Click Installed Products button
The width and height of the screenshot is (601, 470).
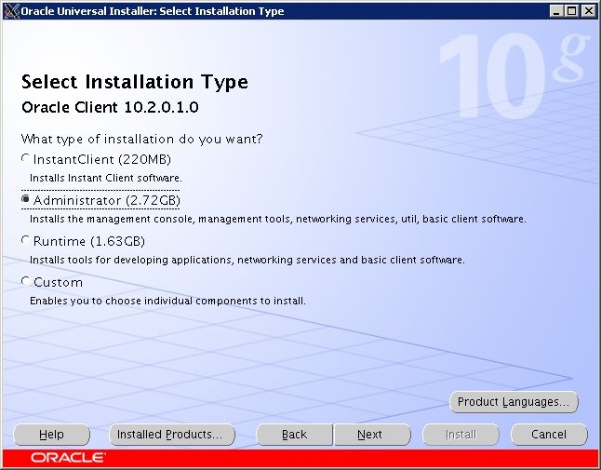[172, 435]
